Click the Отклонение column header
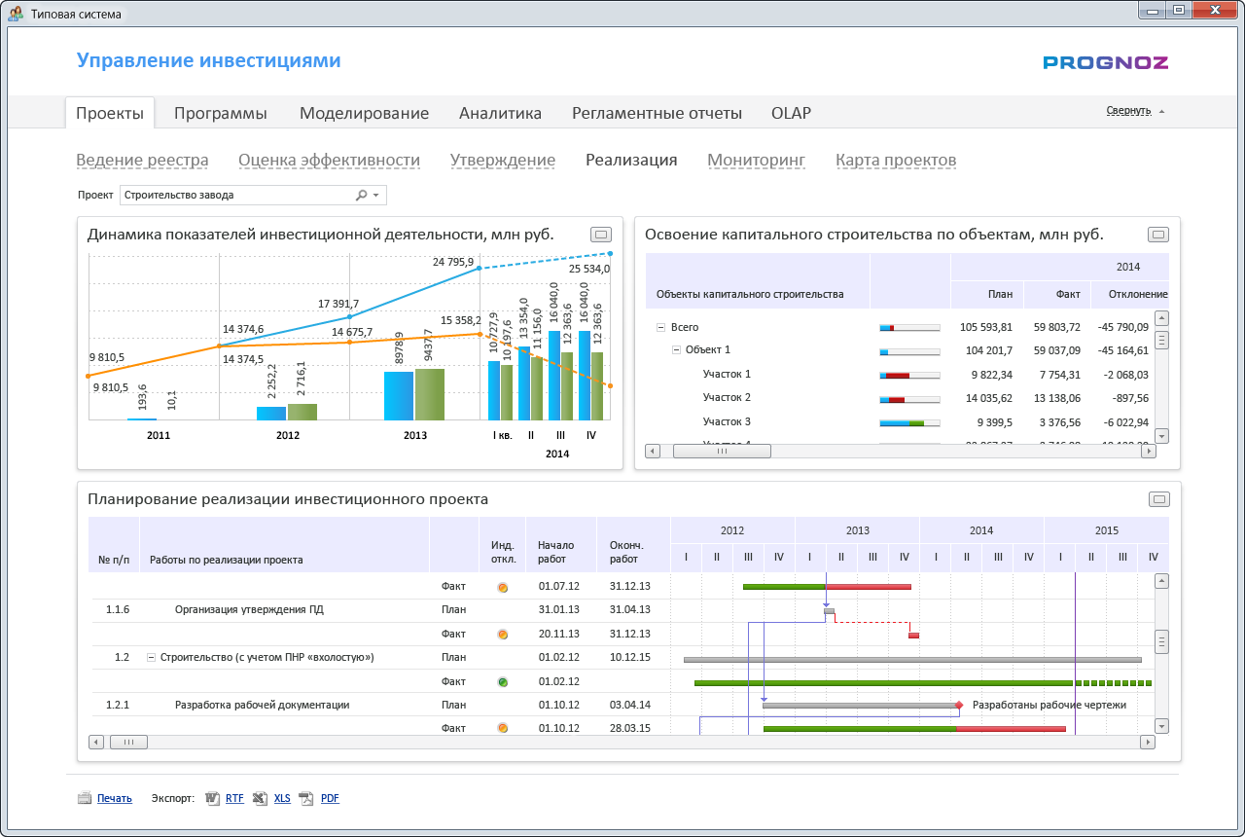Viewport: 1245px width, 837px height. [x=1129, y=294]
